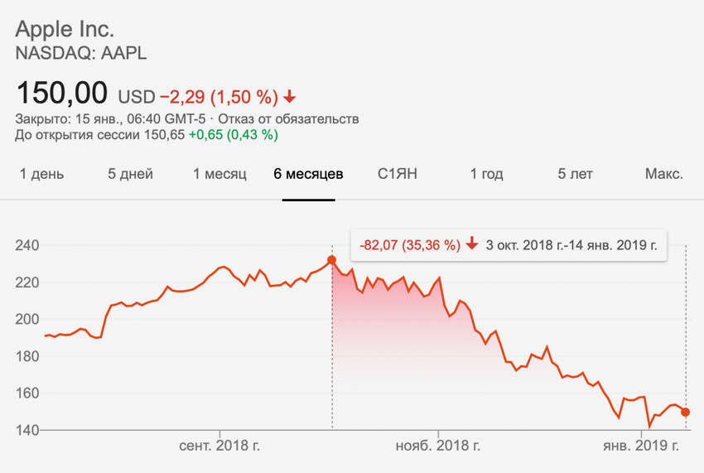
Task: Switch to the "5 дней" tab
Action: click(x=130, y=174)
